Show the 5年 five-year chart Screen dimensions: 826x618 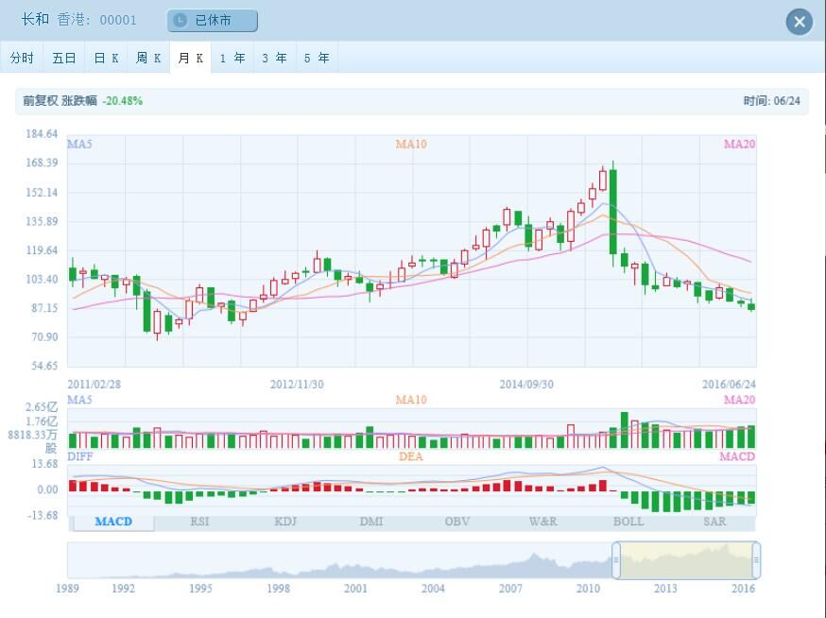(x=317, y=58)
